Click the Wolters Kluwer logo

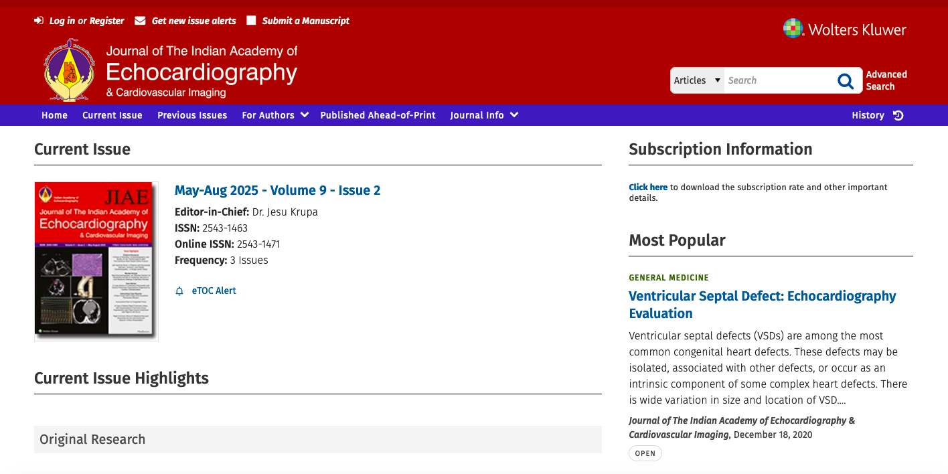coord(844,29)
